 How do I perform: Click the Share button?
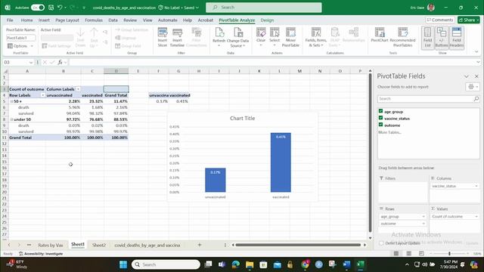(469, 20)
